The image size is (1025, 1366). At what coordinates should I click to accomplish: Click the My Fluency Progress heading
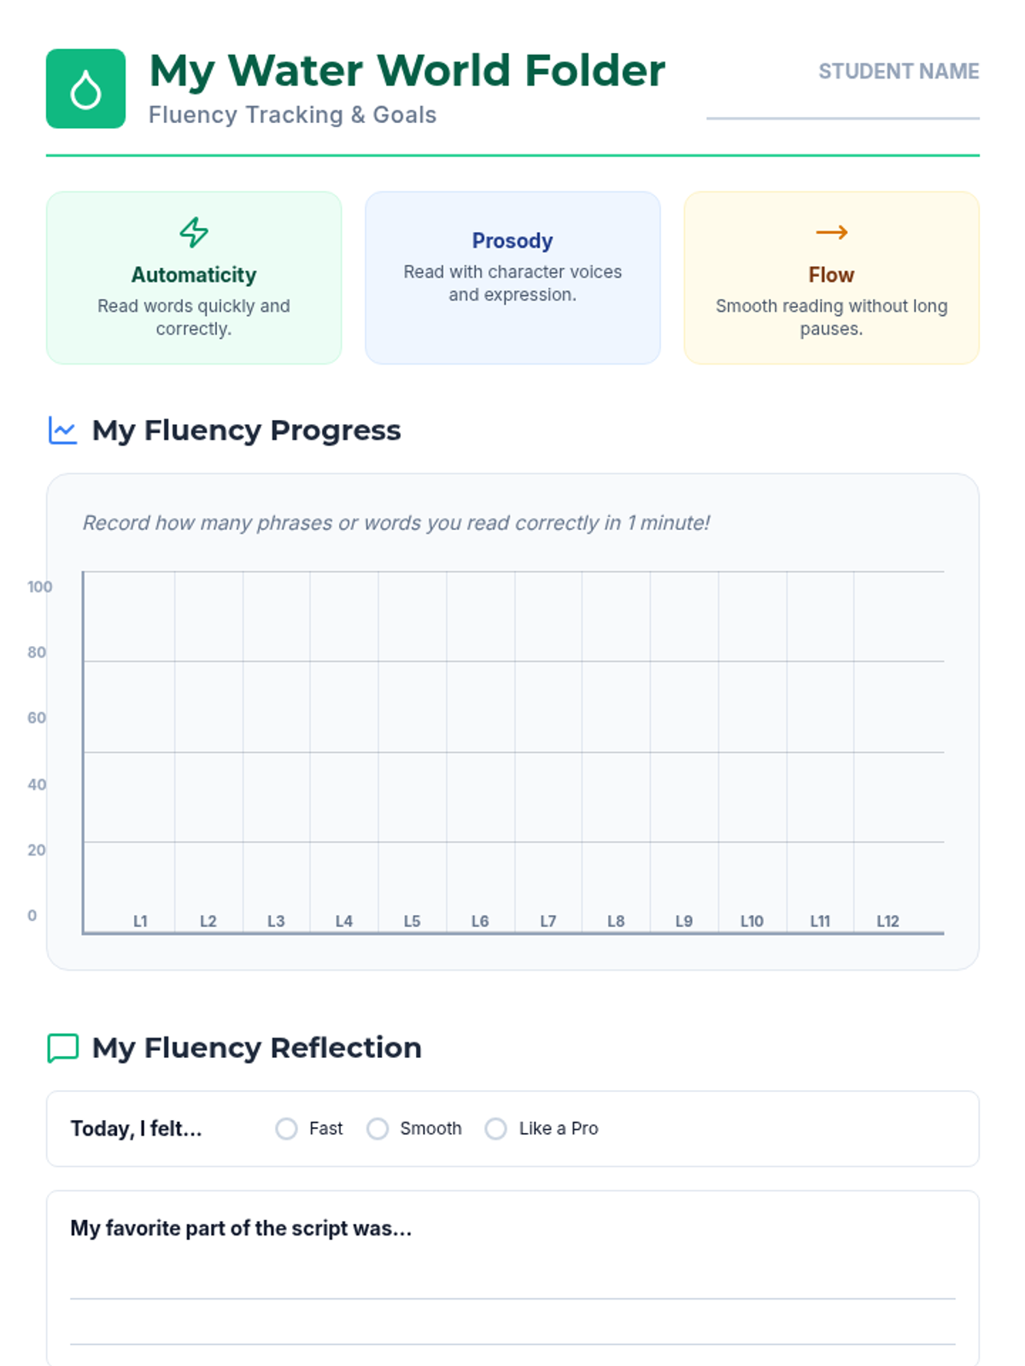246,430
